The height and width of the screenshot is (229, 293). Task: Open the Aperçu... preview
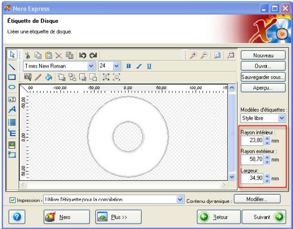[263, 88]
